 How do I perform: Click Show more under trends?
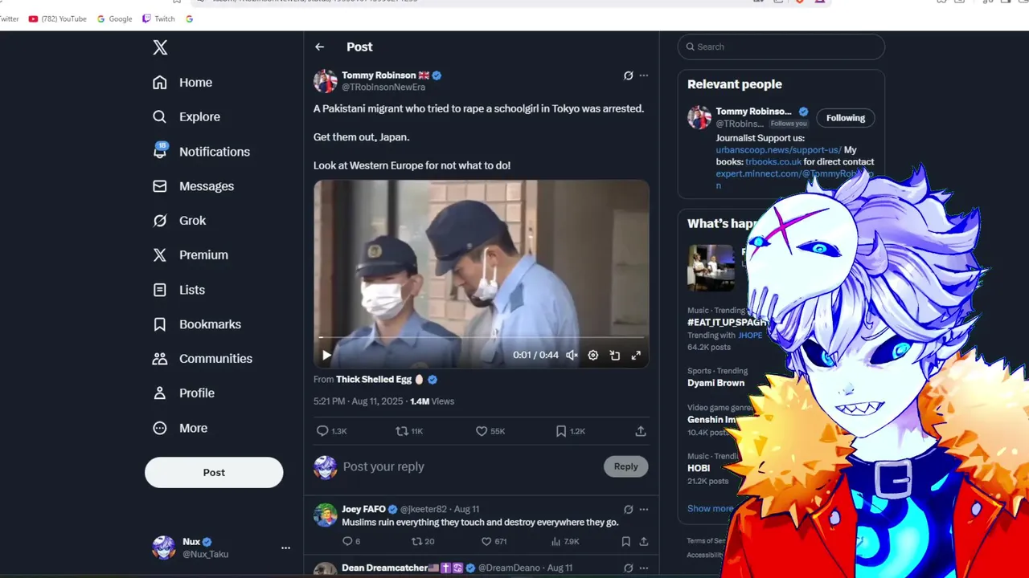710,509
